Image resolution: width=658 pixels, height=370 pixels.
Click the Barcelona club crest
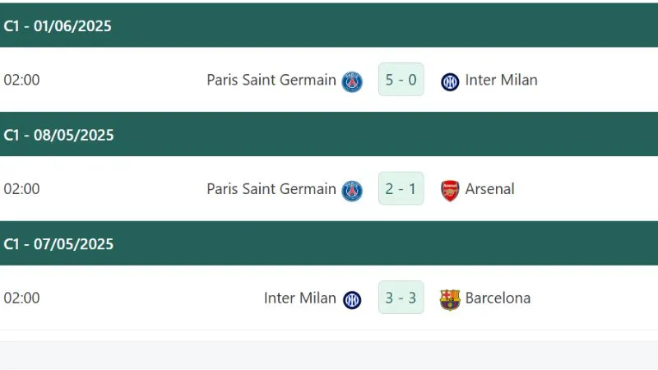(x=450, y=299)
